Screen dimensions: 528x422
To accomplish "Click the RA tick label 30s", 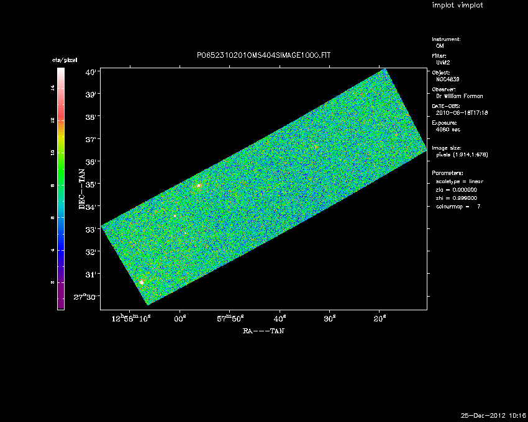I will [330, 319].
